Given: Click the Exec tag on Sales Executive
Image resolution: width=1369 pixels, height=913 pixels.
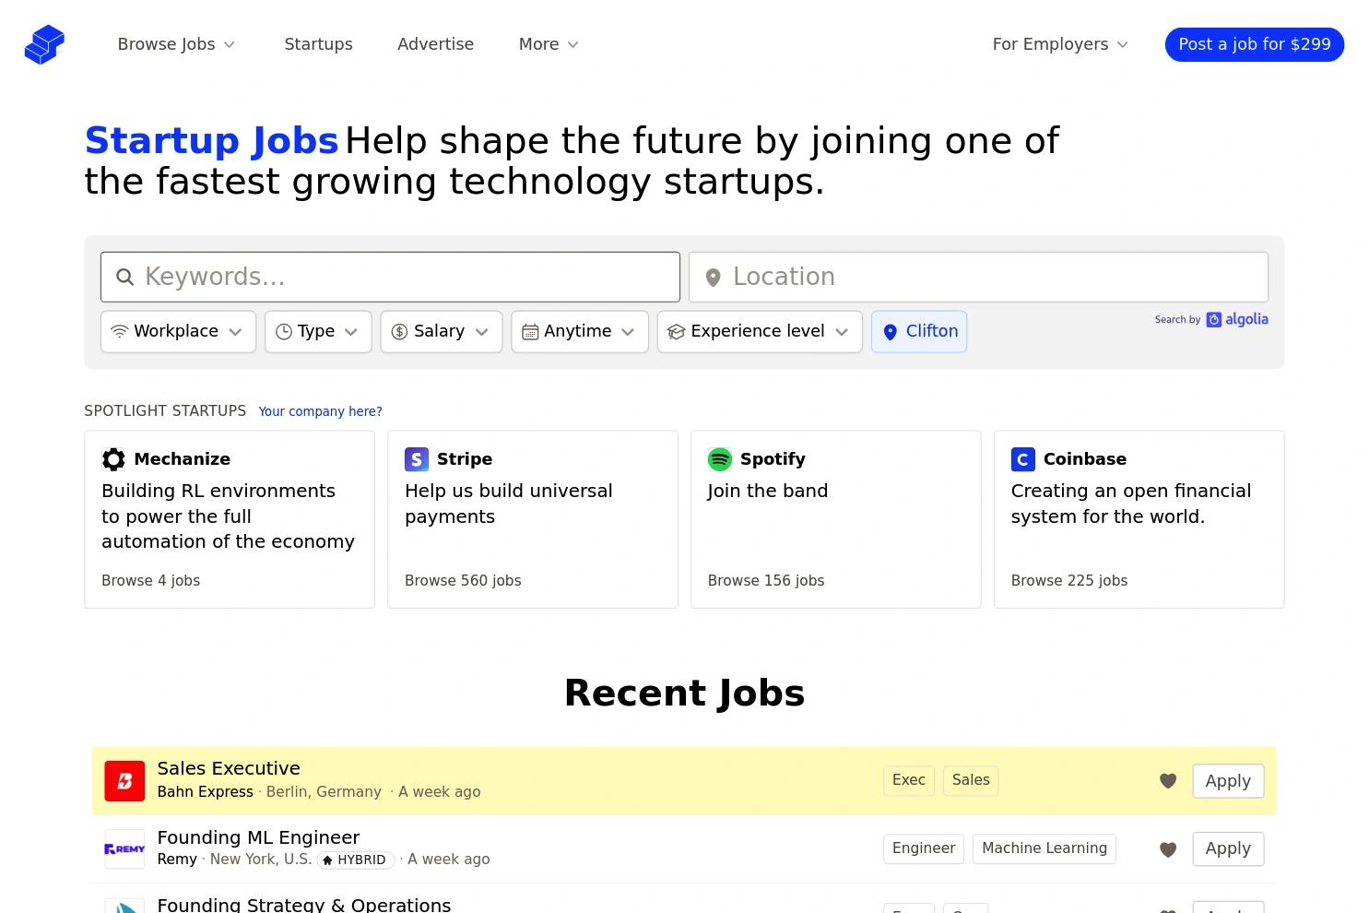Looking at the screenshot, I should [x=909, y=780].
